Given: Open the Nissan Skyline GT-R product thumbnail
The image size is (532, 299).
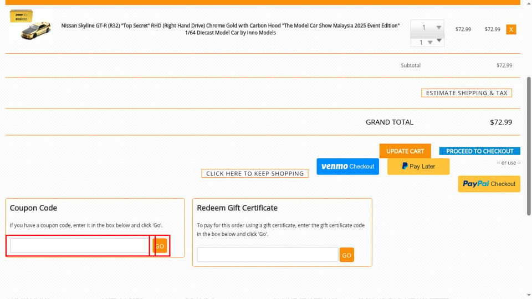Looking at the screenshot, I should pyautogui.click(x=31, y=25).
